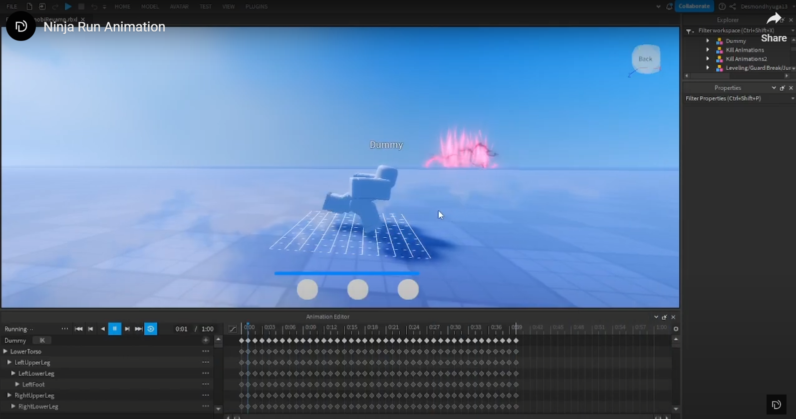Open the Running animation options menu

[x=64, y=329]
